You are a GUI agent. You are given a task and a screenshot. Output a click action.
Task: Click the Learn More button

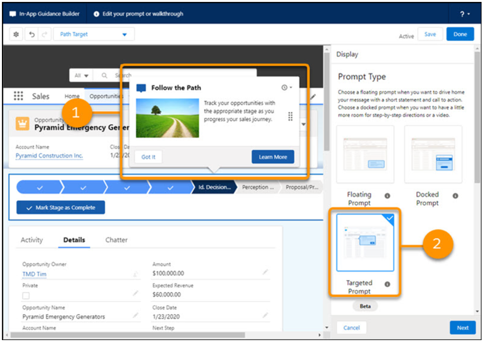272,157
